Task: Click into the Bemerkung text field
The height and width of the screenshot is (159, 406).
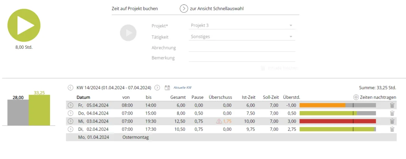Action: [x=242, y=58]
